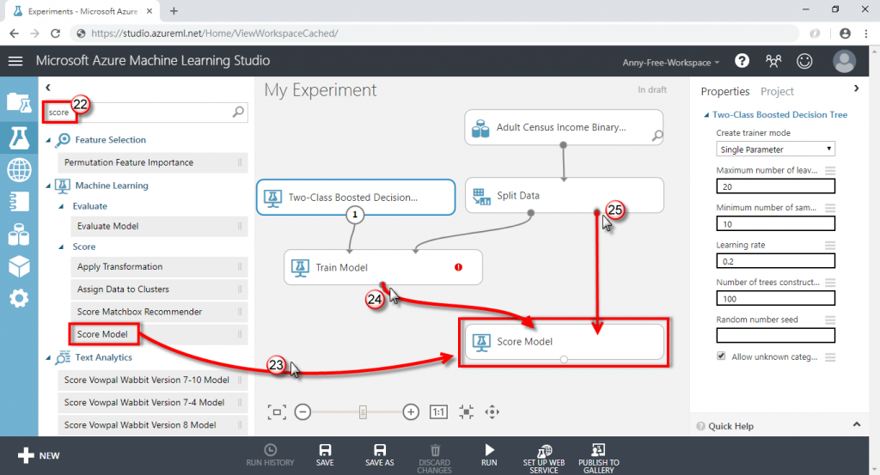Select the Score Model palette module
880x475 pixels.
click(159, 334)
